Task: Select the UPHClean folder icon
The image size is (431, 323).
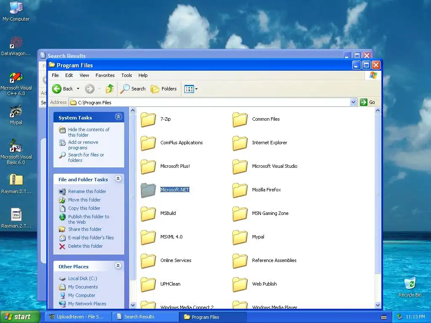Action: tap(148, 284)
